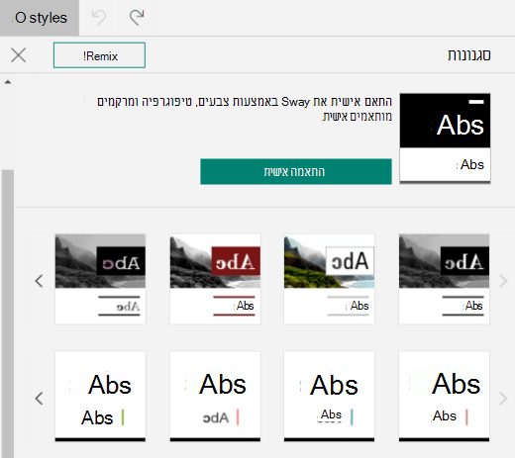This screenshot has width=515, height=458.
Task: Show next styles in the Abs row
Action: pyautogui.click(x=503, y=399)
